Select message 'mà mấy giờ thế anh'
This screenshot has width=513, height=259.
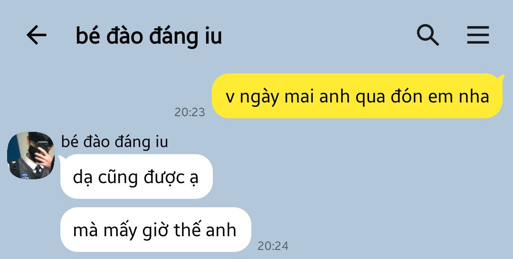click(x=155, y=229)
